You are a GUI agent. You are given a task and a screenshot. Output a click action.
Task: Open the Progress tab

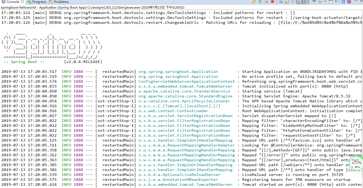coord(37,2)
